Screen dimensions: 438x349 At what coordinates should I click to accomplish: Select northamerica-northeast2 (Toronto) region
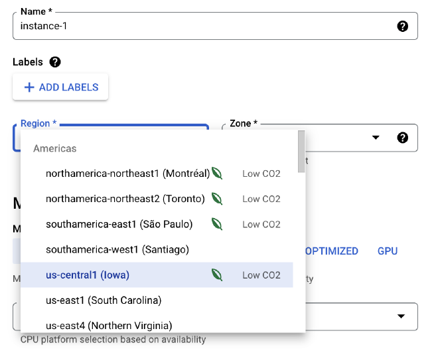tap(157, 199)
